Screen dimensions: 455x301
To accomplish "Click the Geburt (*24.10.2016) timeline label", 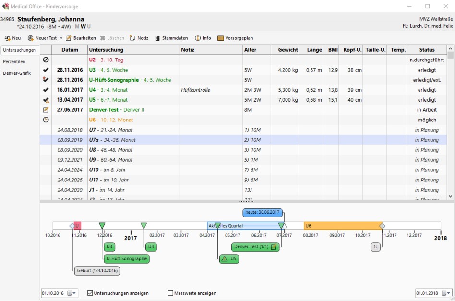I will pyautogui.click(x=97, y=271).
